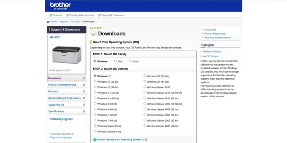Image resolution: width=287 pixels, height=143 pixels.
Task: Open the Consumables & Accessories sidebar section
Action: (x=65, y=98)
